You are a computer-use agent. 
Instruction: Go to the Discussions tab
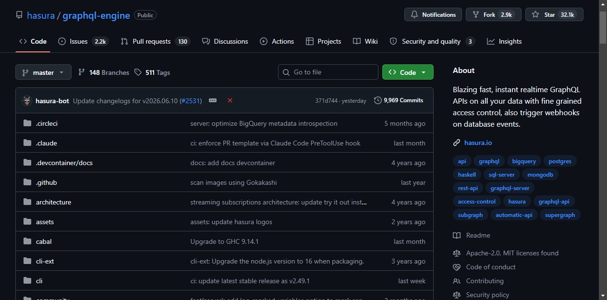click(225, 41)
